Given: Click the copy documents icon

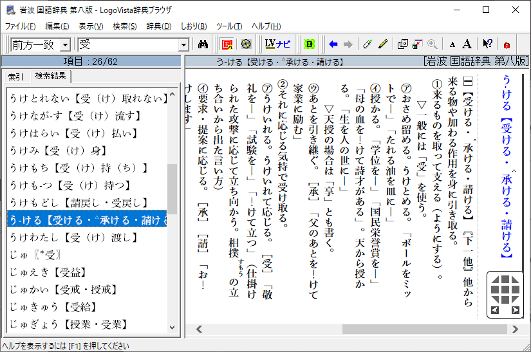Looking at the screenshot, I should [x=403, y=44].
